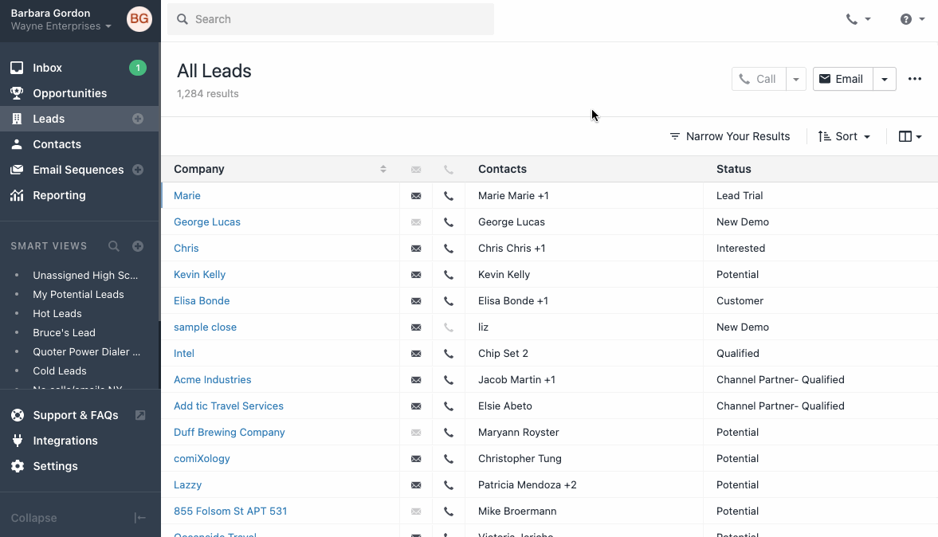This screenshot has height=537, width=938.
Task: Click email icon for Acme Industries
Action: tap(416, 380)
